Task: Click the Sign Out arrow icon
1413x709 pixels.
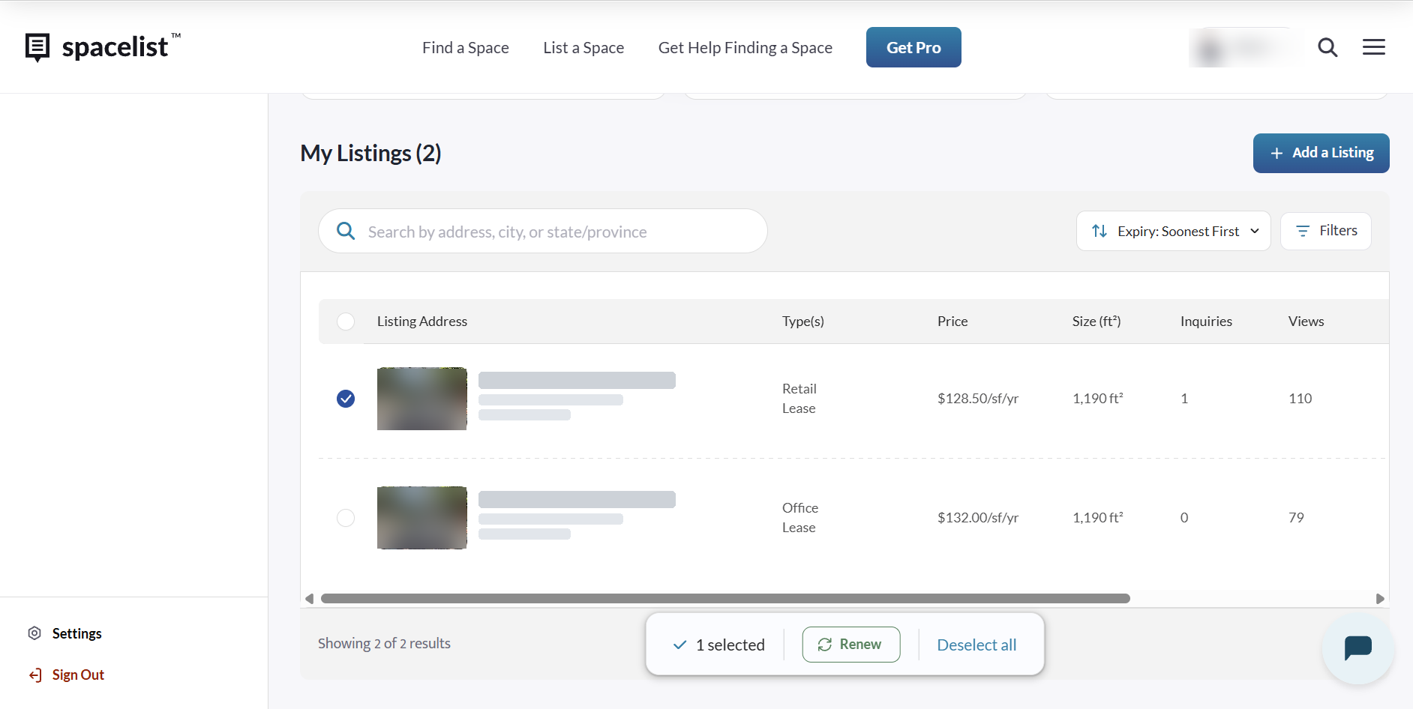Action: (35, 675)
